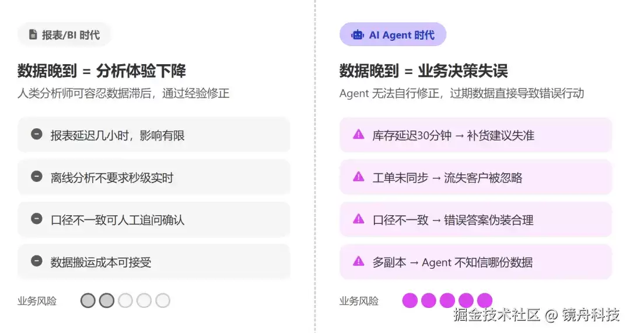Click minus icon beside 离线分析不要求秒级实时
Image resolution: width=630 pixels, height=333 pixels.
(37, 176)
